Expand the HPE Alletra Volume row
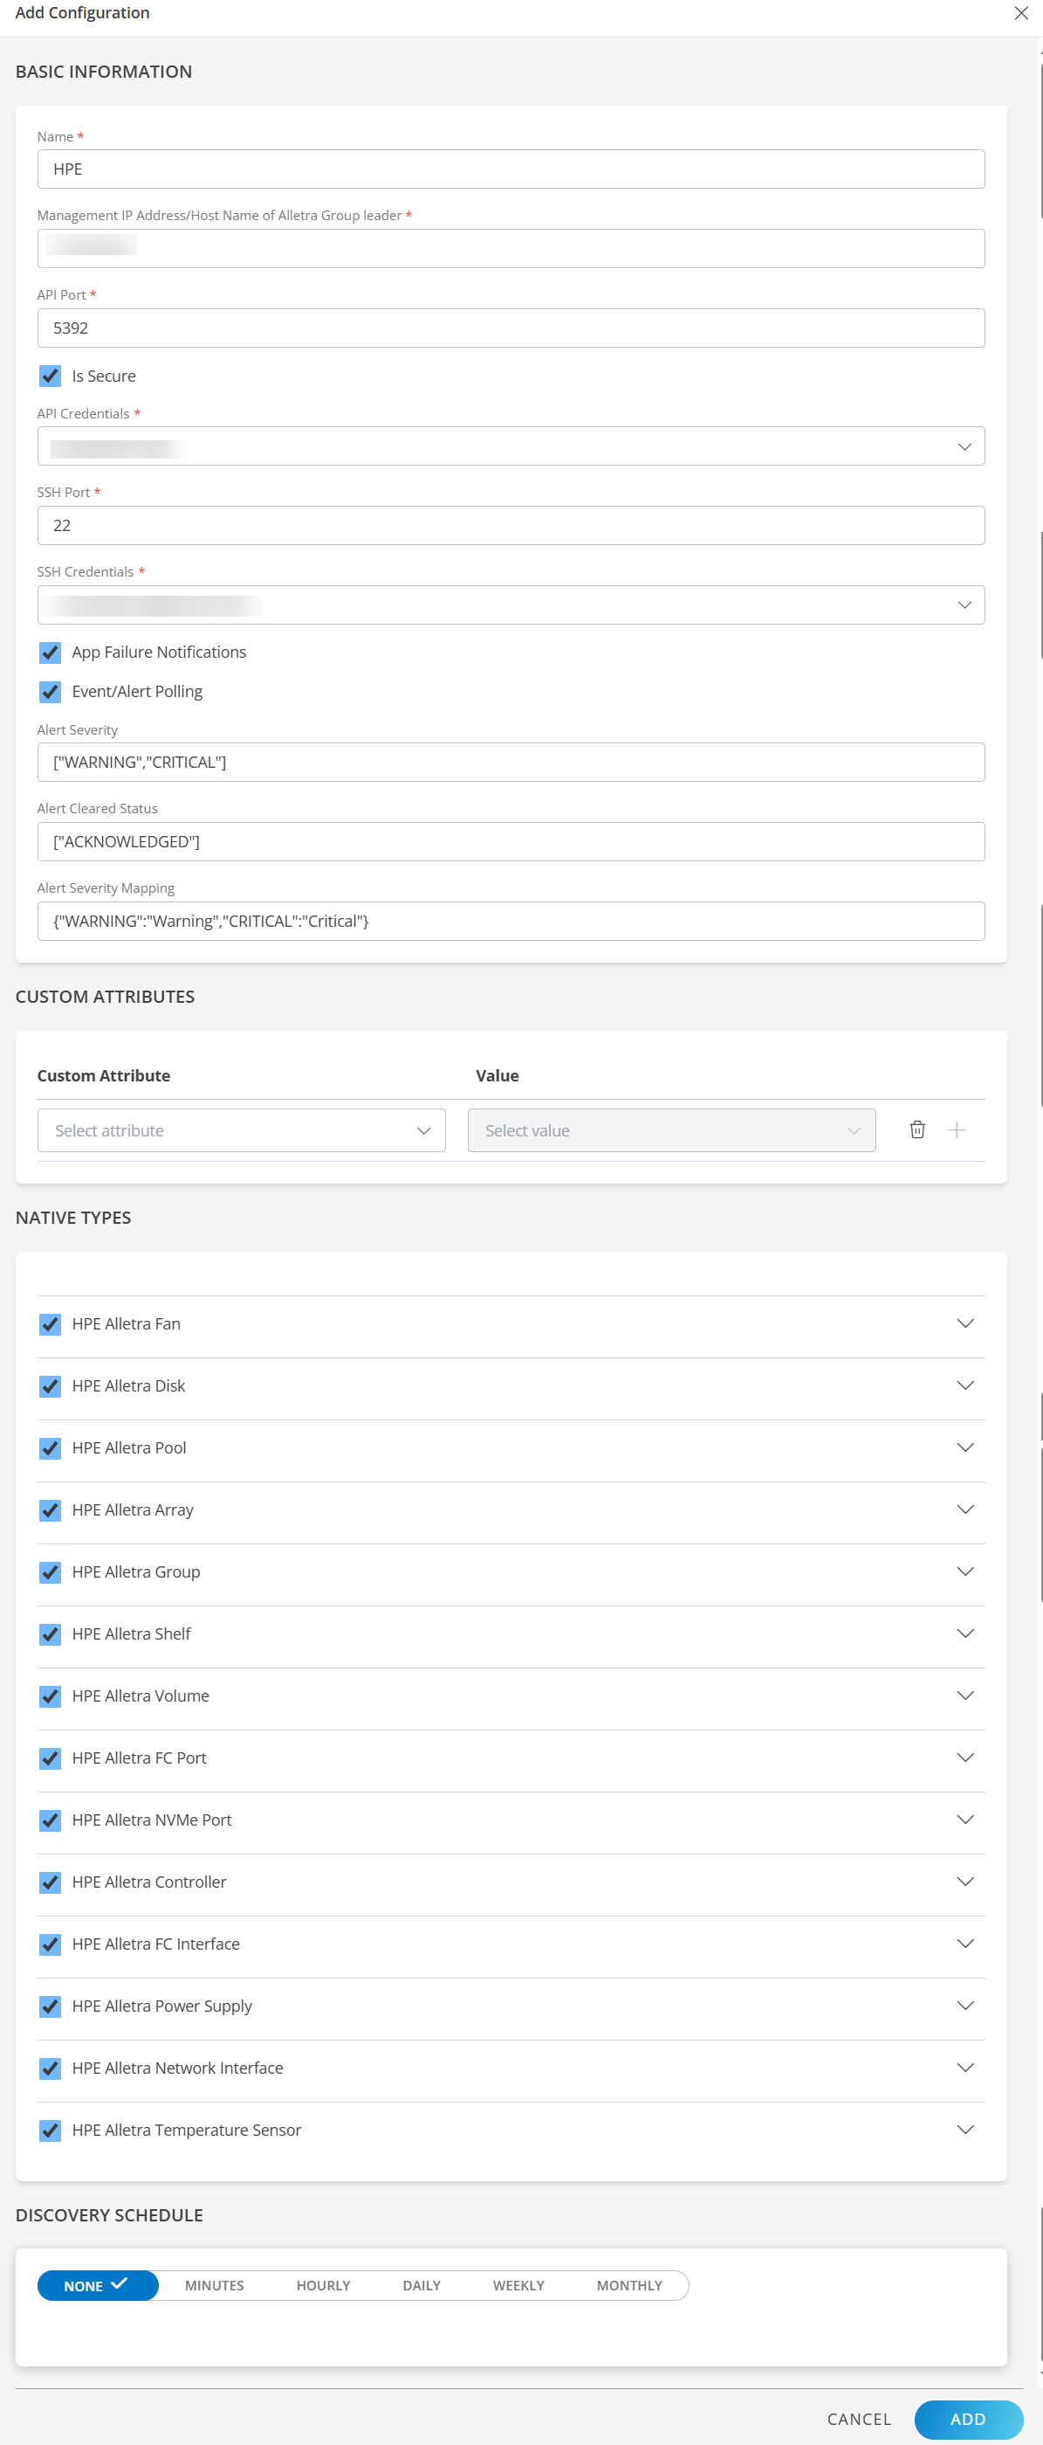Screen dimensions: 1043x2445 [x=965, y=1696]
